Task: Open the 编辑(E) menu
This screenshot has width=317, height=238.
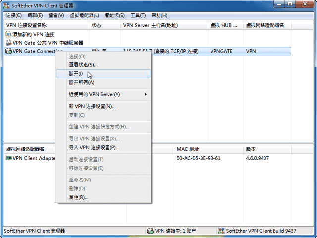Action: [x=35, y=15]
